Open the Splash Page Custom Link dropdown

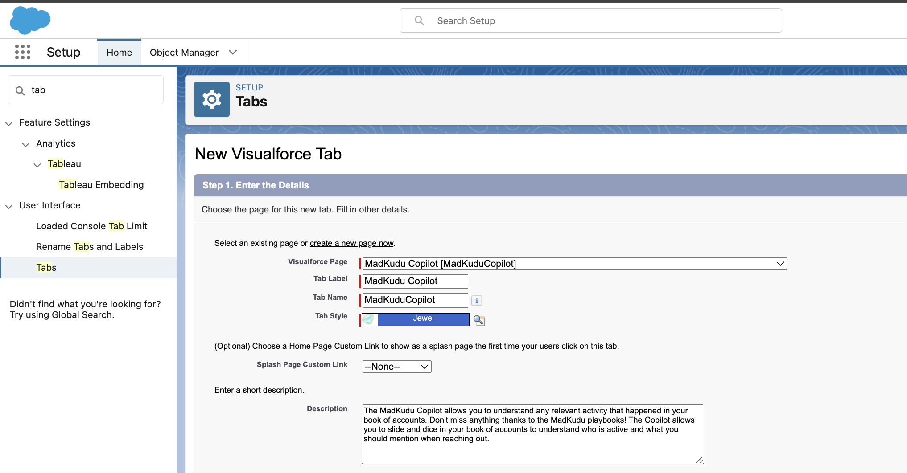(x=396, y=367)
